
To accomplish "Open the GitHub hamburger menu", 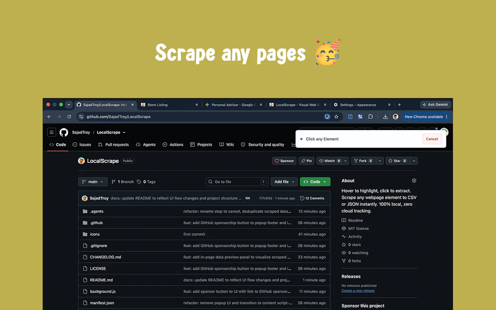I will [51, 132].
